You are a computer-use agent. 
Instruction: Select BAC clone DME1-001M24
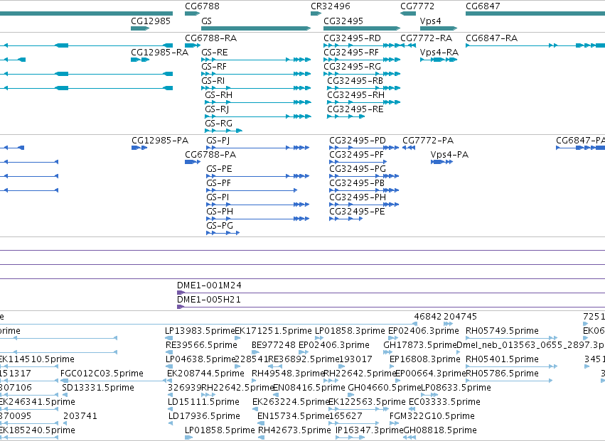391,293
